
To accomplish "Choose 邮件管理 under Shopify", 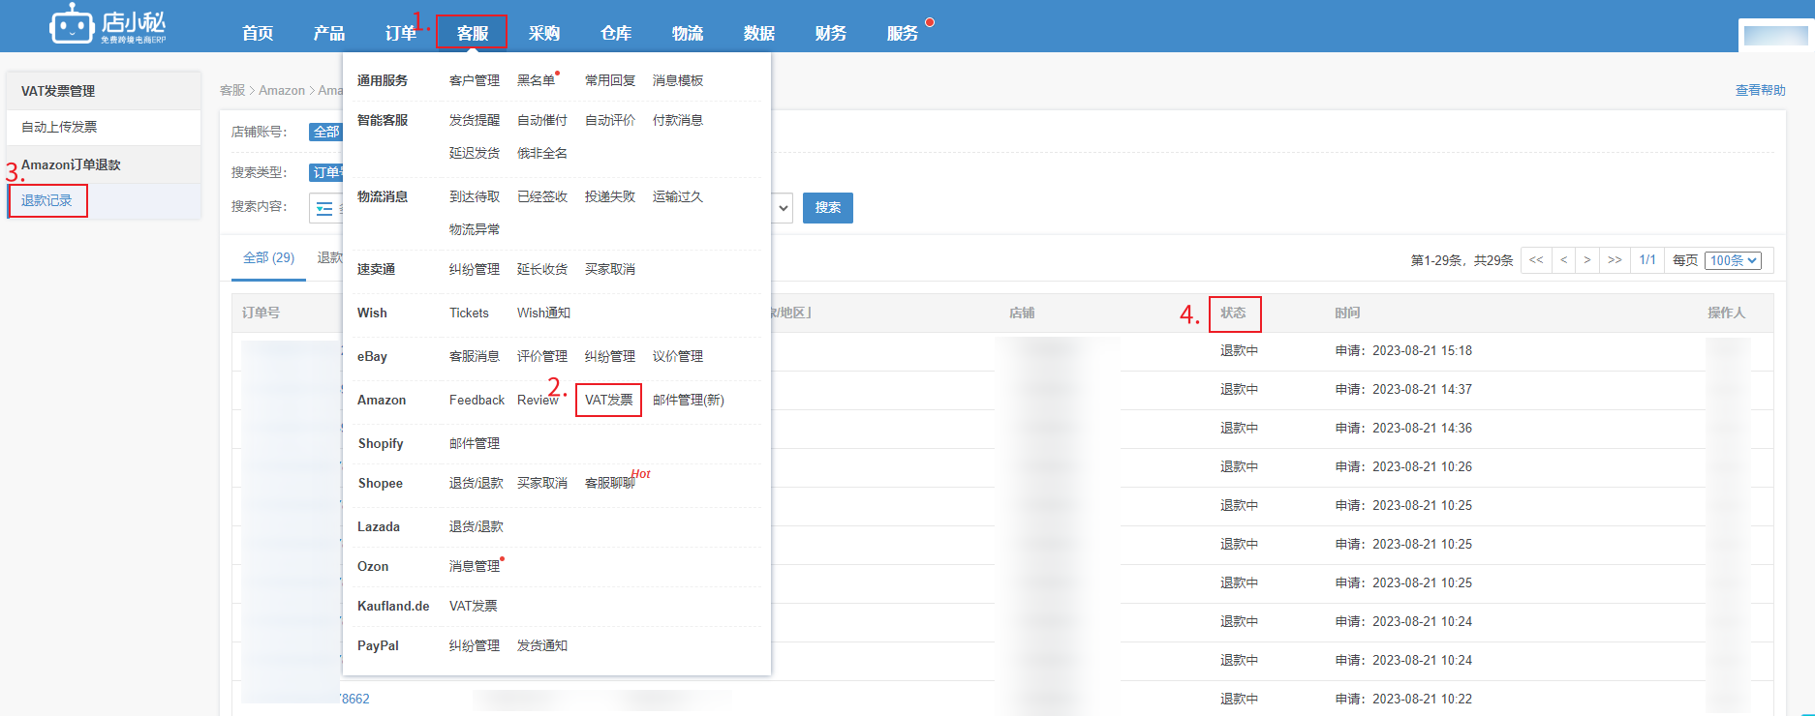I will tap(475, 443).
